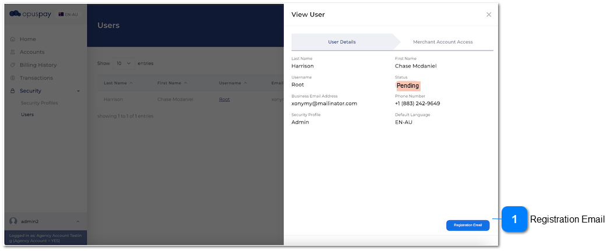Click the Registration Email button

tap(468, 225)
